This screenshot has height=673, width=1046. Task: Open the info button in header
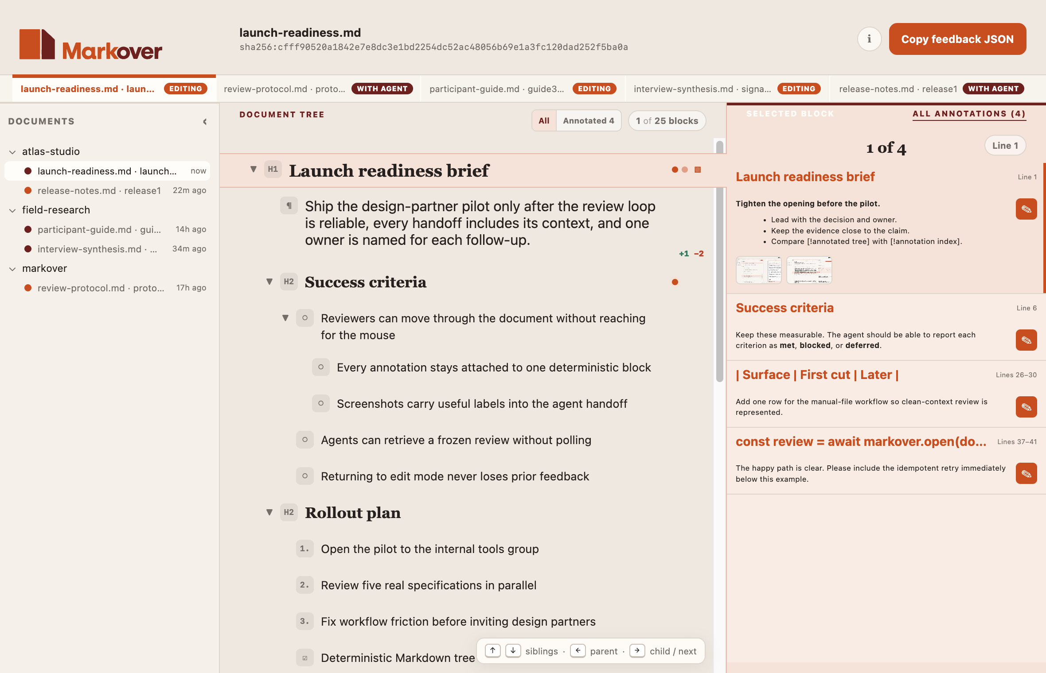tap(869, 39)
